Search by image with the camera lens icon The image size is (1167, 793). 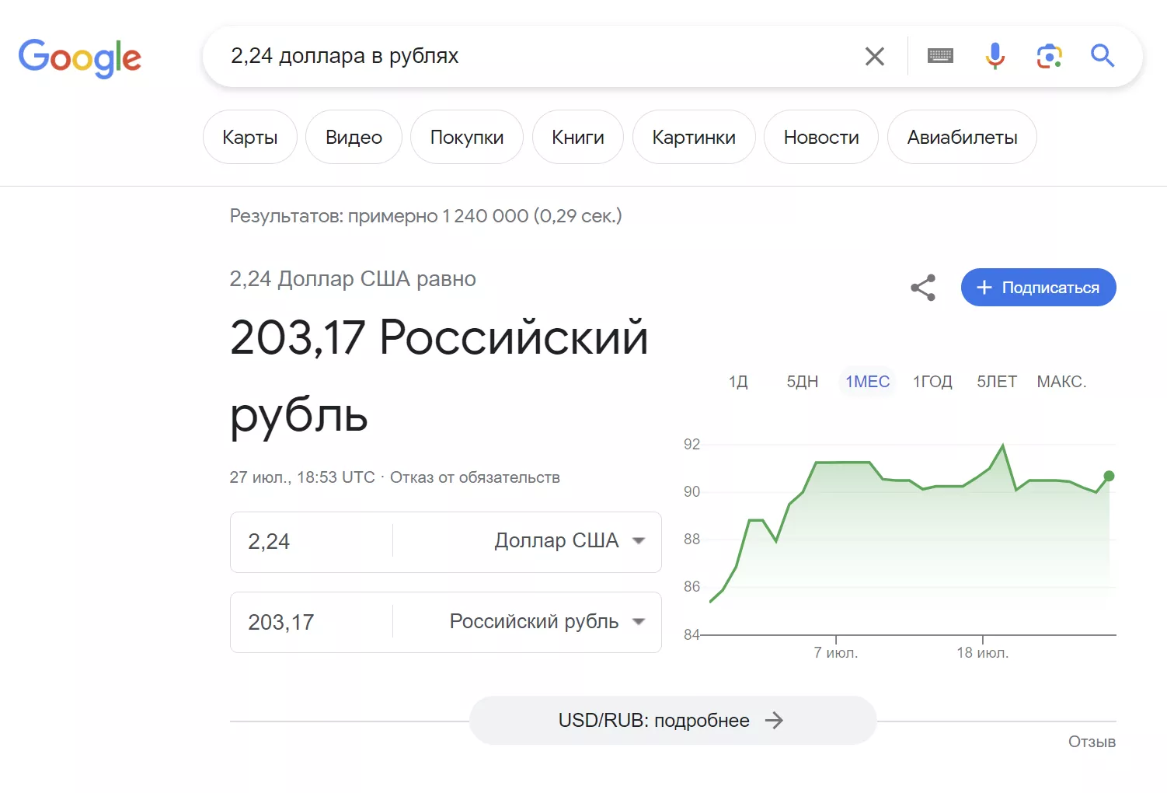point(1050,56)
